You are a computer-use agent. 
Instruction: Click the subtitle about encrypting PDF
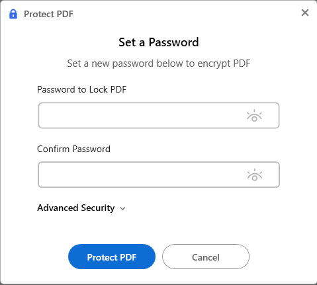click(x=159, y=63)
